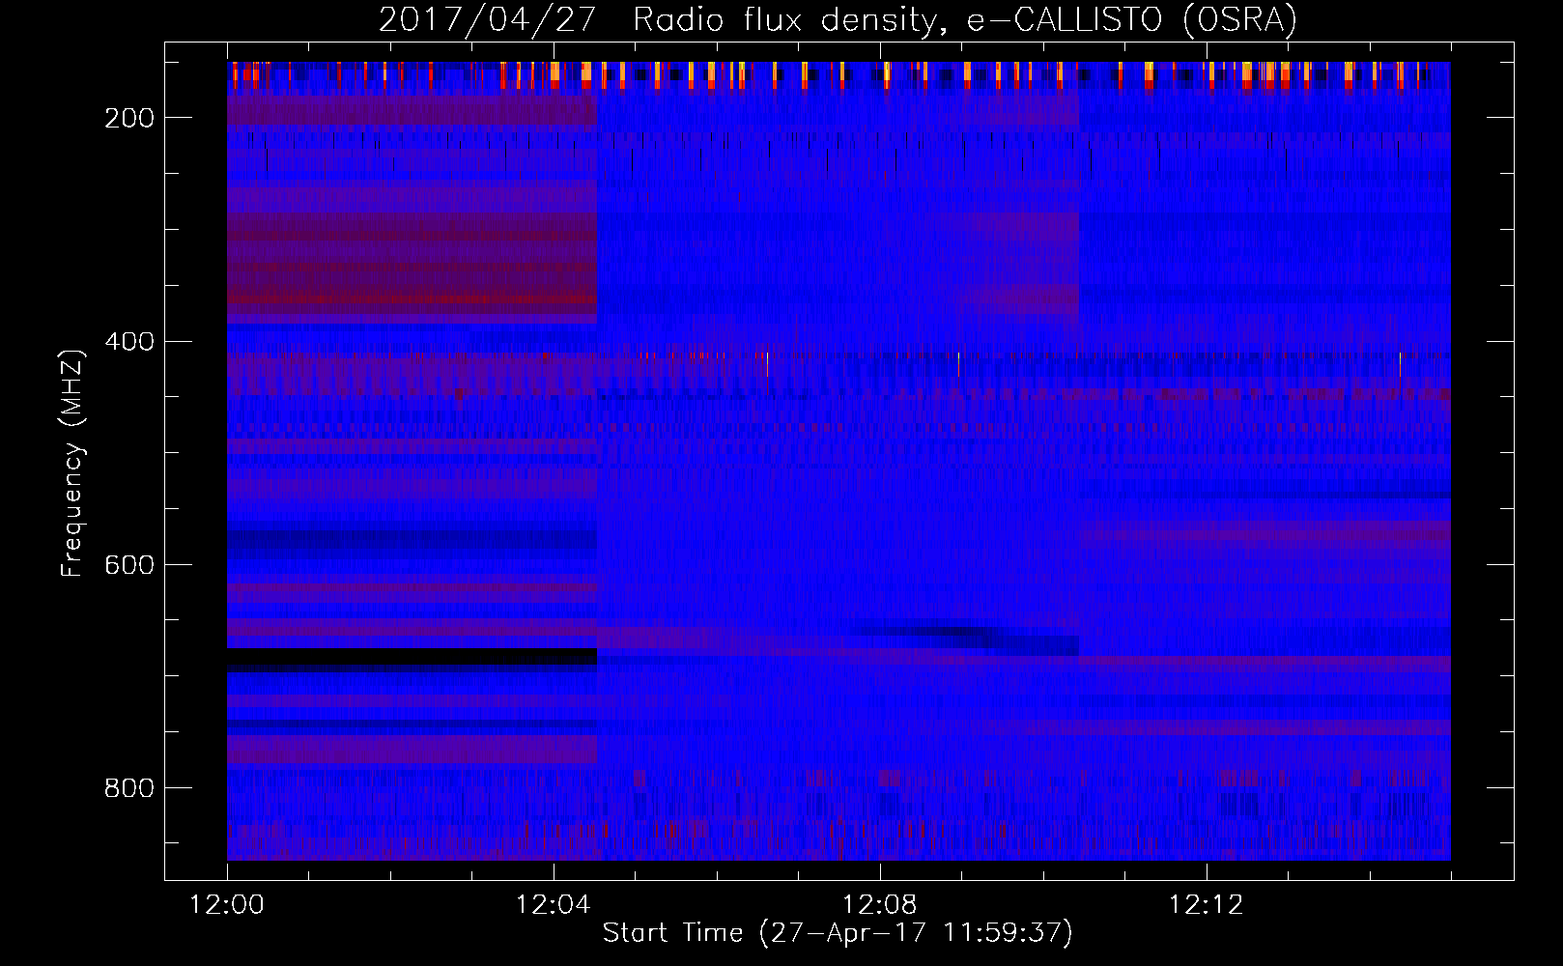Click the 12:04 time axis label
The image size is (1563, 966).
pos(554,905)
